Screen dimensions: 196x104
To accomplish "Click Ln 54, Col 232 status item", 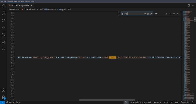I will 140,102.
